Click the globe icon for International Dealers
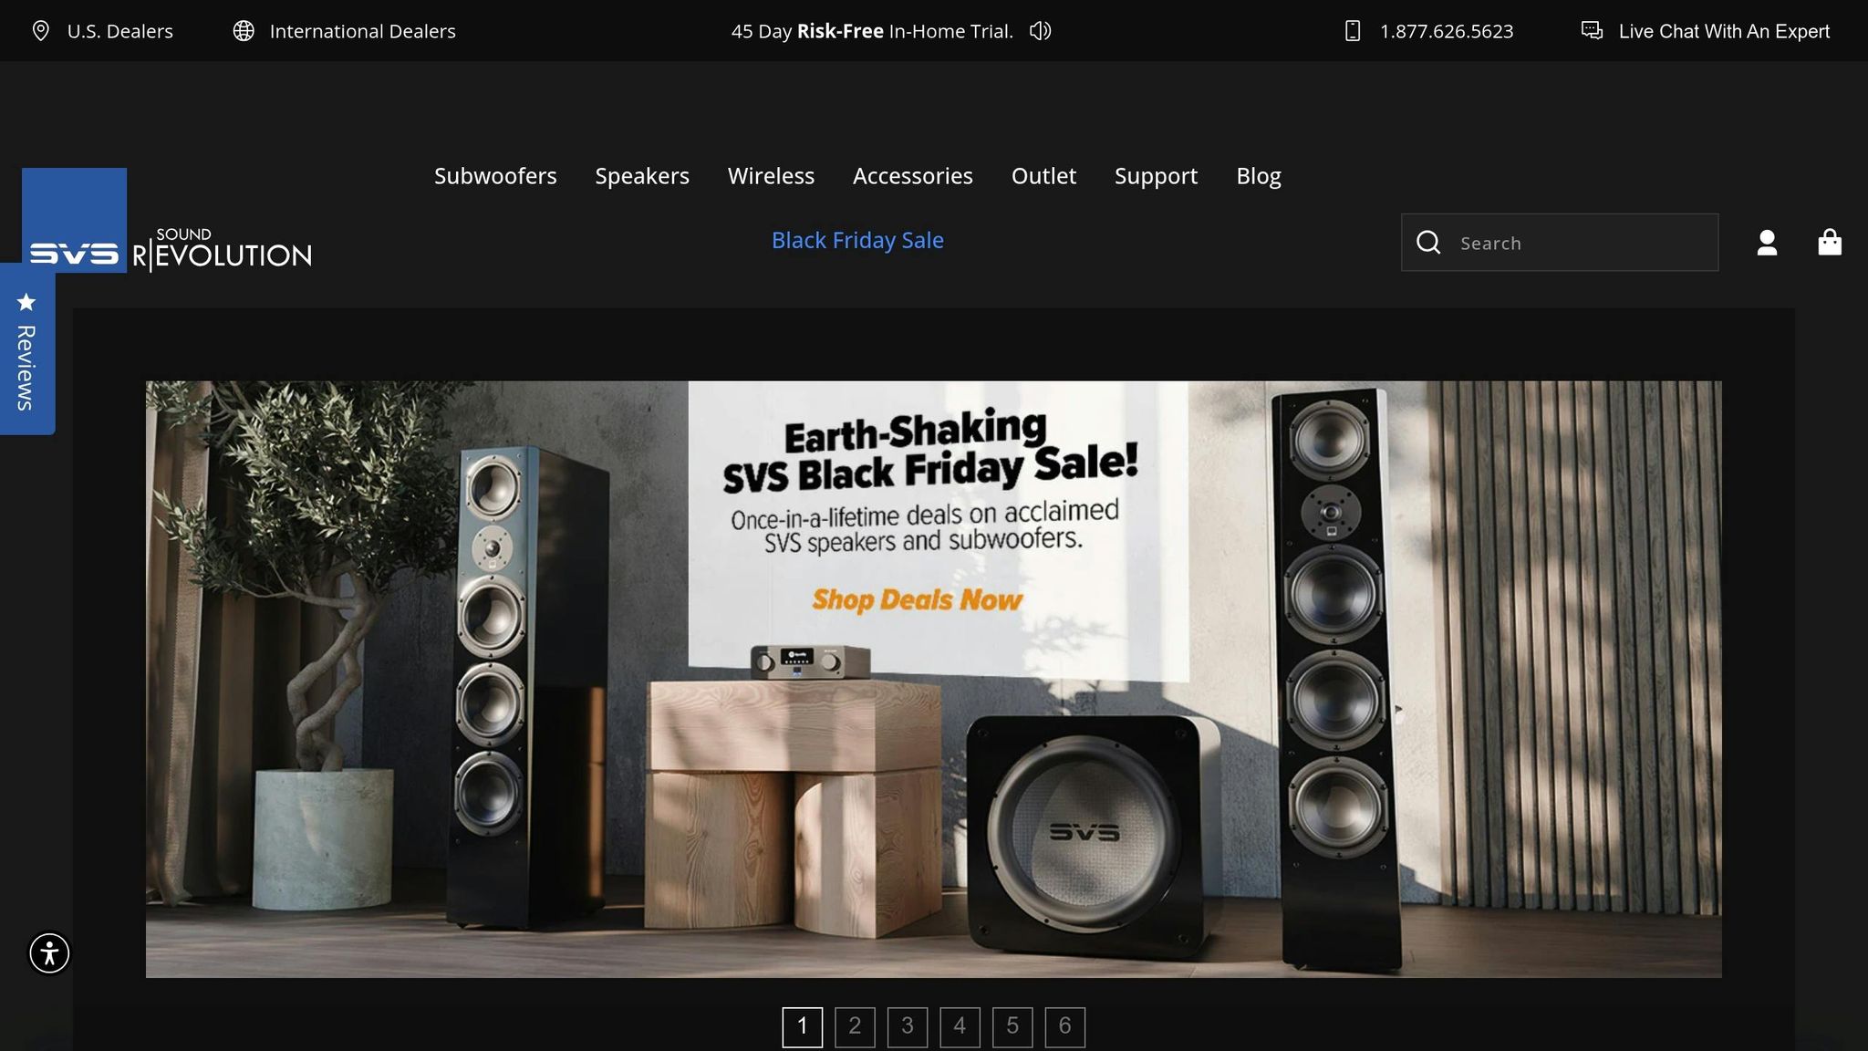Screen dimensions: 1868x1051 click(x=244, y=31)
